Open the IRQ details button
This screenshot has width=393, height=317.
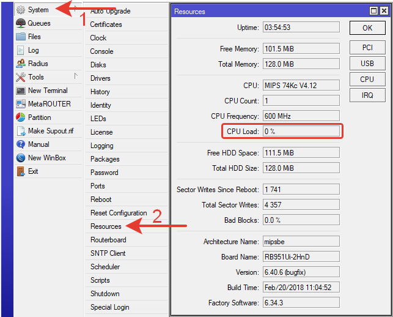[x=367, y=95]
